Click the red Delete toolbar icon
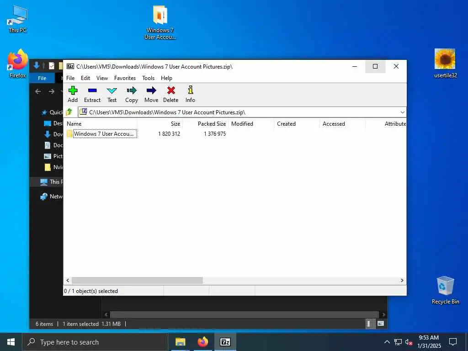 tap(171, 94)
